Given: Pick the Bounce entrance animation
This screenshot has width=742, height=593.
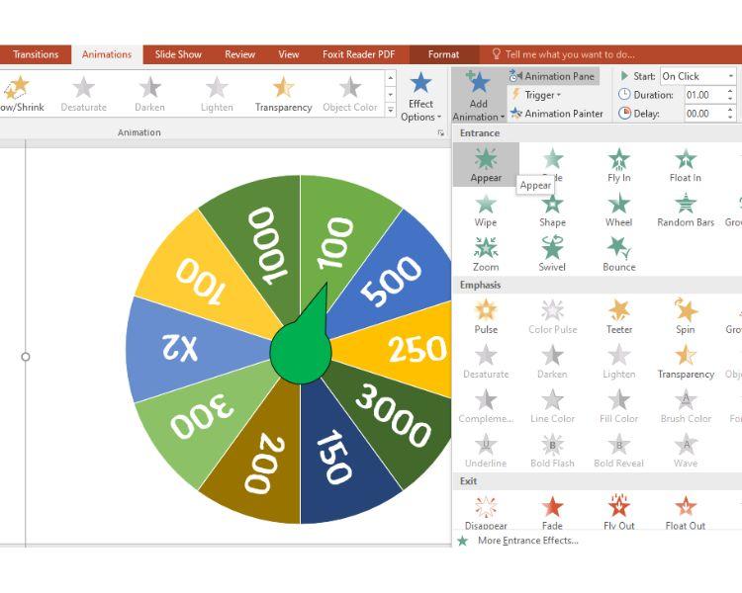Looking at the screenshot, I should 619,254.
